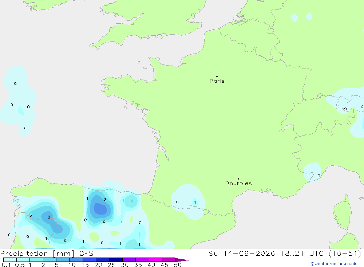Click the Dourbies location dot marker
This screenshot has height=267, width=364.
pos(238,178)
